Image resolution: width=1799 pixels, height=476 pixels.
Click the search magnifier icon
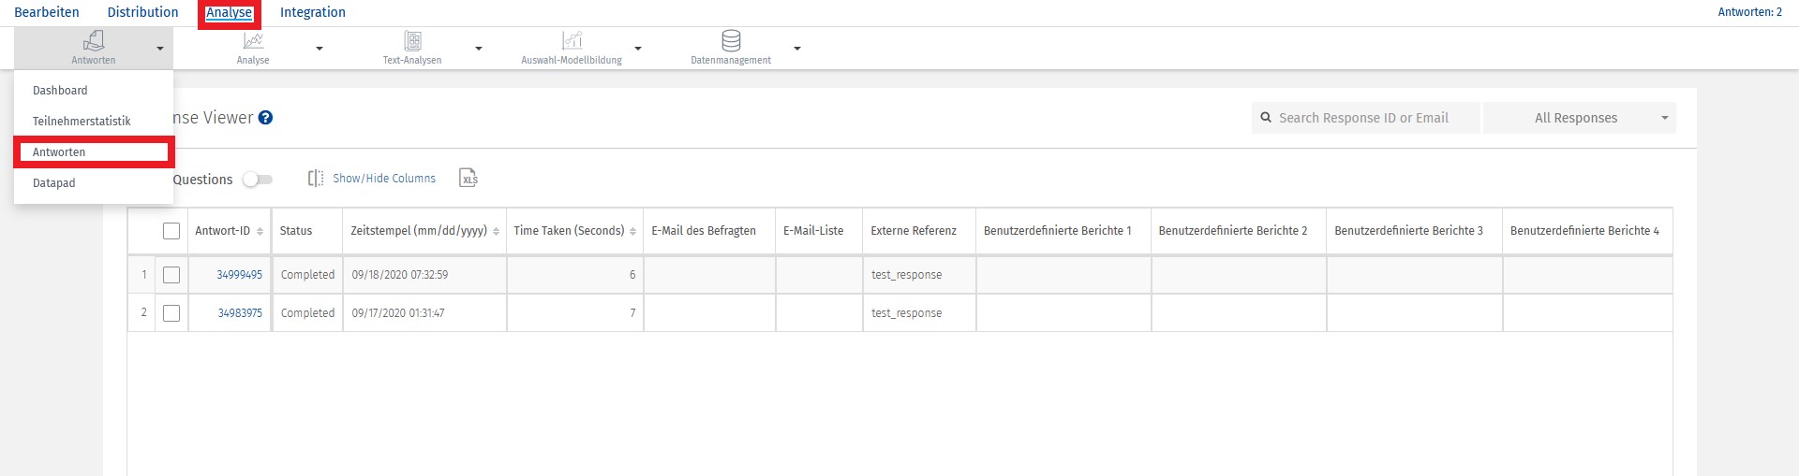[1266, 118]
